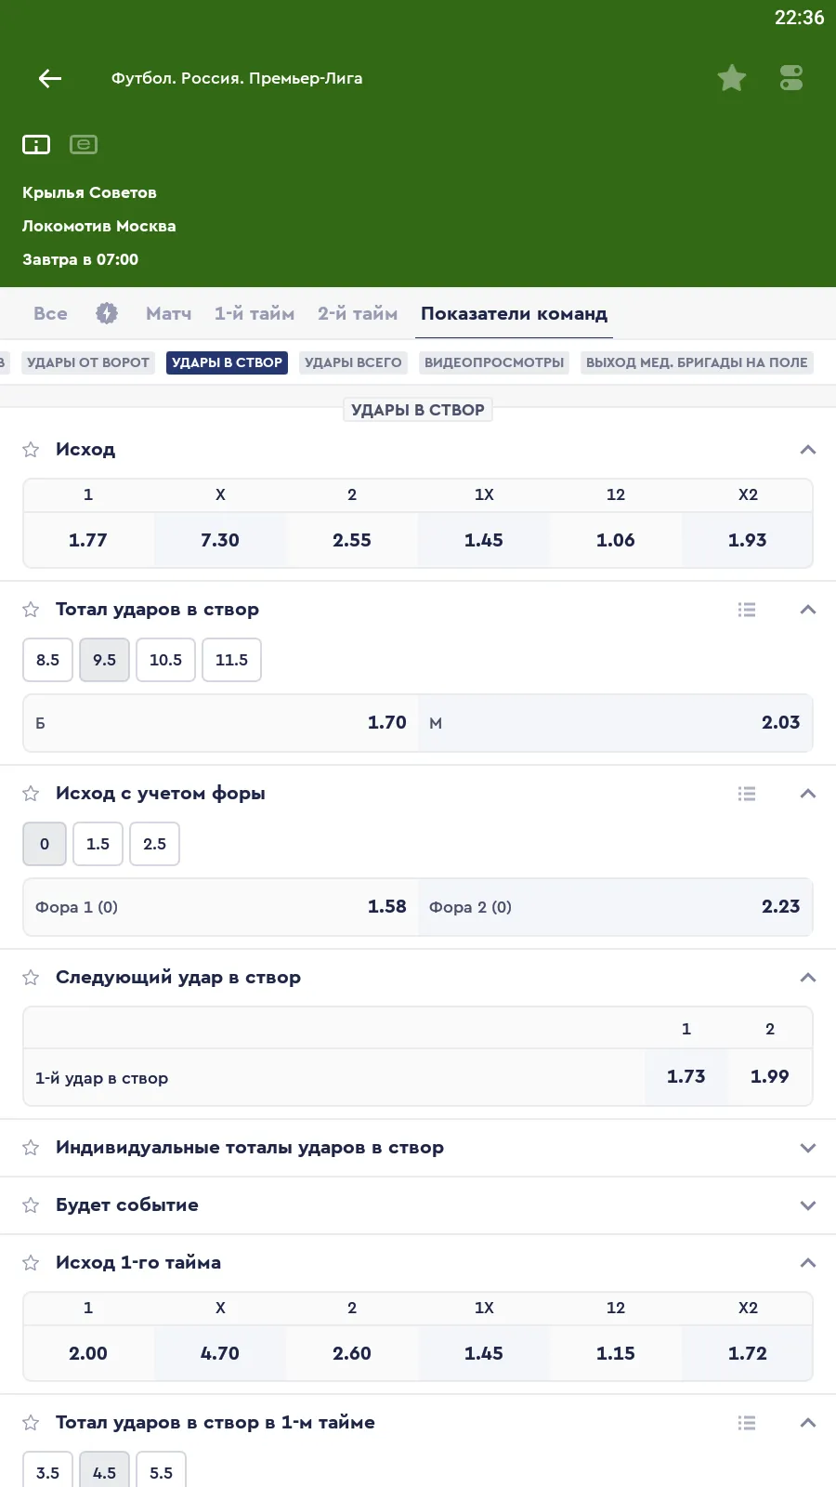
Task: Open match info scoreboard icon
Action: click(x=36, y=145)
